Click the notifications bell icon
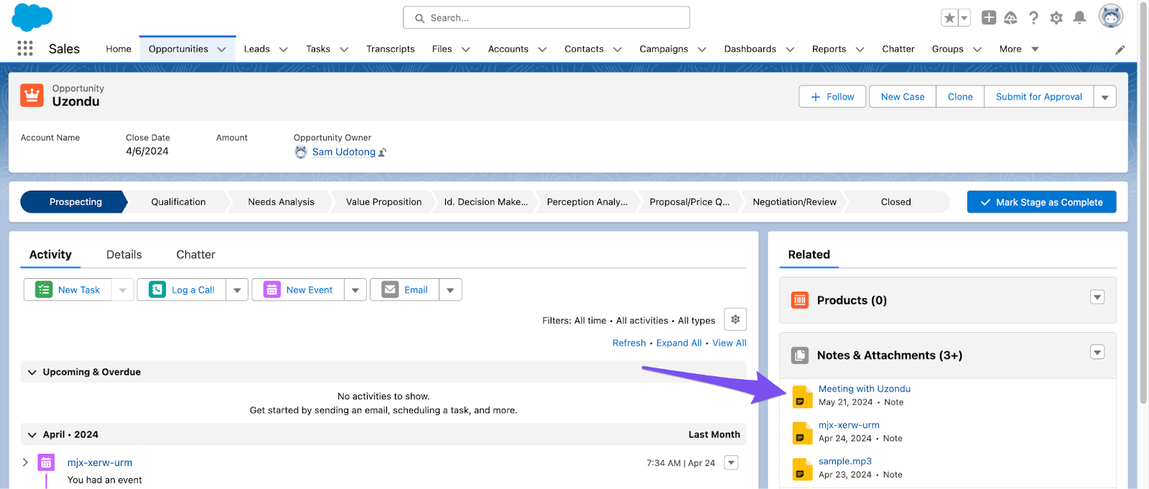 click(1079, 18)
